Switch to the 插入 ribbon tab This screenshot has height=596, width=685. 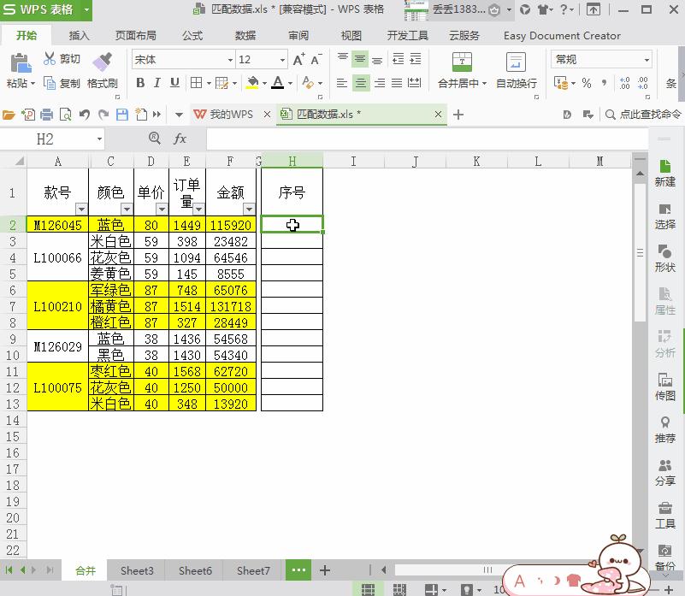[x=80, y=36]
